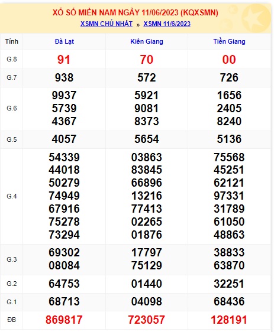Select the G.8 row label
This screenshot has height=332, width=274.
[12, 59]
